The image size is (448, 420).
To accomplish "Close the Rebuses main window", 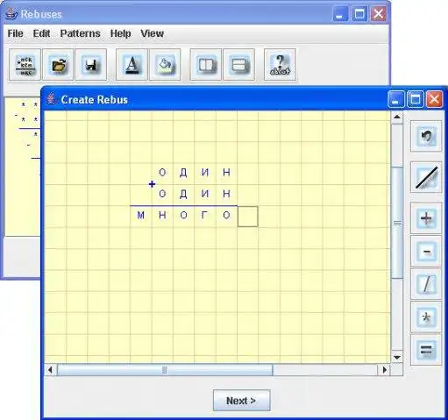I will click(x=379, y=14).
